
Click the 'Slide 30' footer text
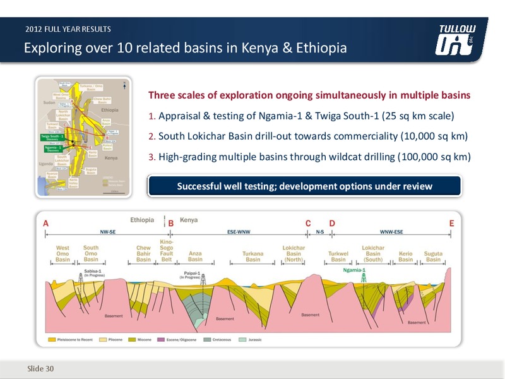coord(40,369)
